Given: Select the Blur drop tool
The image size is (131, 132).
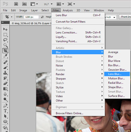Looking at the screenshot, I should click(5, 94).
